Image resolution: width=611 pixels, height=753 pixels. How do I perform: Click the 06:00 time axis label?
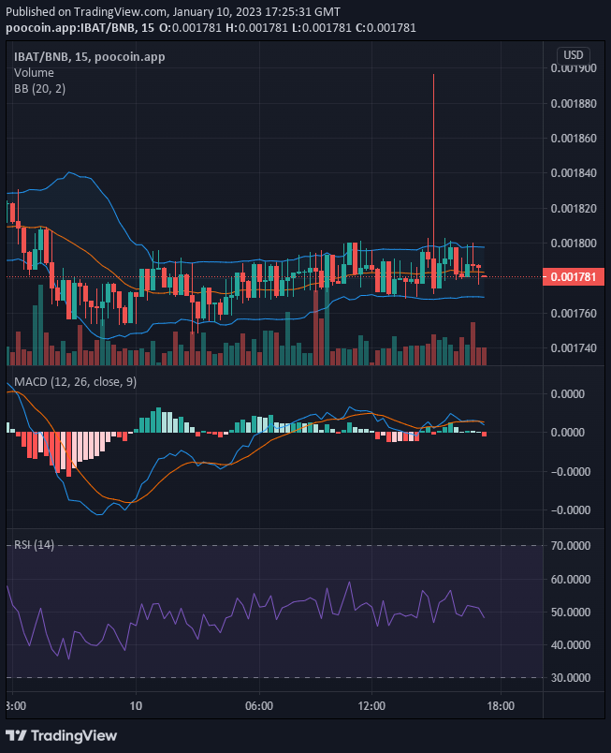coord(259,706)
